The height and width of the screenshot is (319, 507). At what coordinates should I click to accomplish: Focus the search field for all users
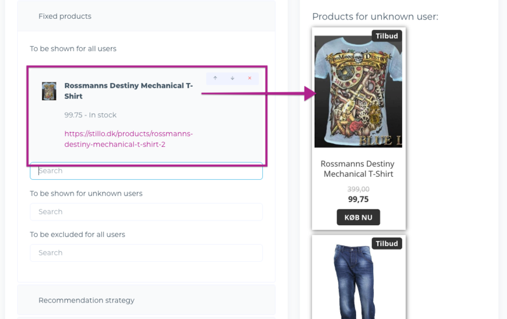pyautogui.click(x=146, y=171)
